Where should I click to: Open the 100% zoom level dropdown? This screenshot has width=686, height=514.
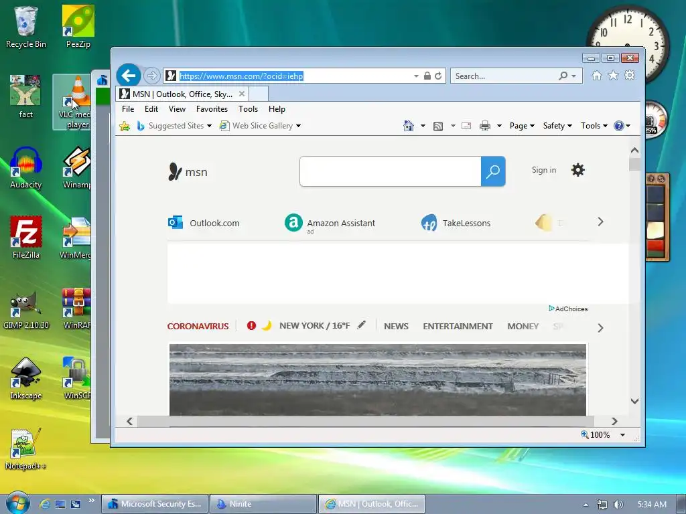[x=622, y=435]
